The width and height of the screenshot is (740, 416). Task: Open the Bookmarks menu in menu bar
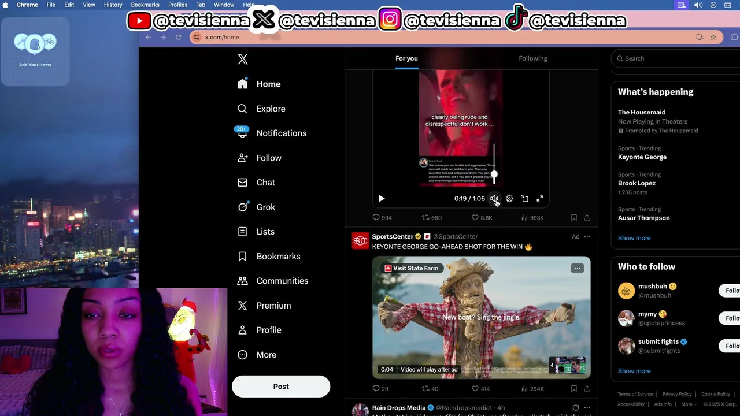pyautogui.click(x=145, y=5)
